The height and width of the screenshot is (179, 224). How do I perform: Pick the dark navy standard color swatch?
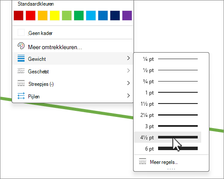point(115,16)
